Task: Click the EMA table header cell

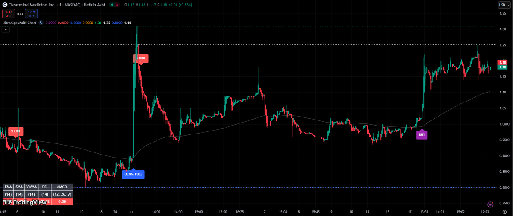Action: click(8, 187)
